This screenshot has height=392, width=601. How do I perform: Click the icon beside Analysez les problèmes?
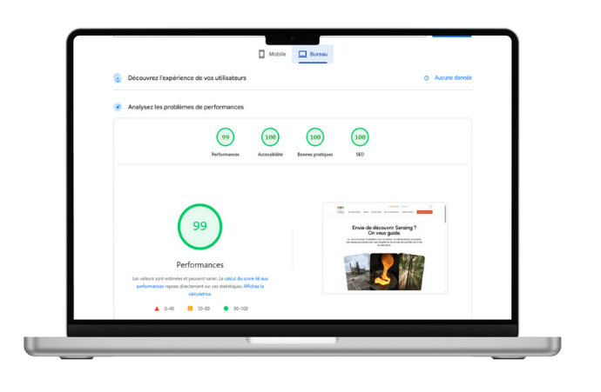(x=118, y=107)
